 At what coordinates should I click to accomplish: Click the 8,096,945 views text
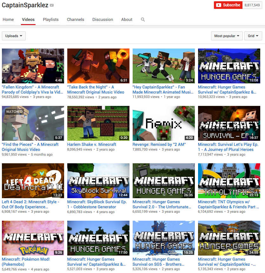coord(79,149)
